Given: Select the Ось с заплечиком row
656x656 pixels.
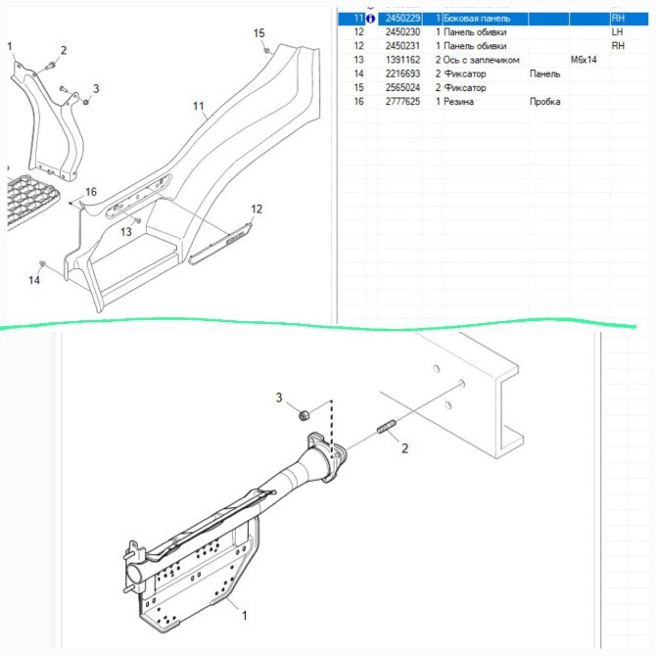Looking at the screenshot, I should [480, 60].
